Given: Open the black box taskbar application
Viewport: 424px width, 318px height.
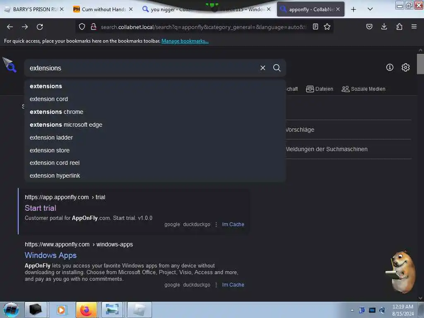Looking at the screenshot, I should [x=36, y=310].
